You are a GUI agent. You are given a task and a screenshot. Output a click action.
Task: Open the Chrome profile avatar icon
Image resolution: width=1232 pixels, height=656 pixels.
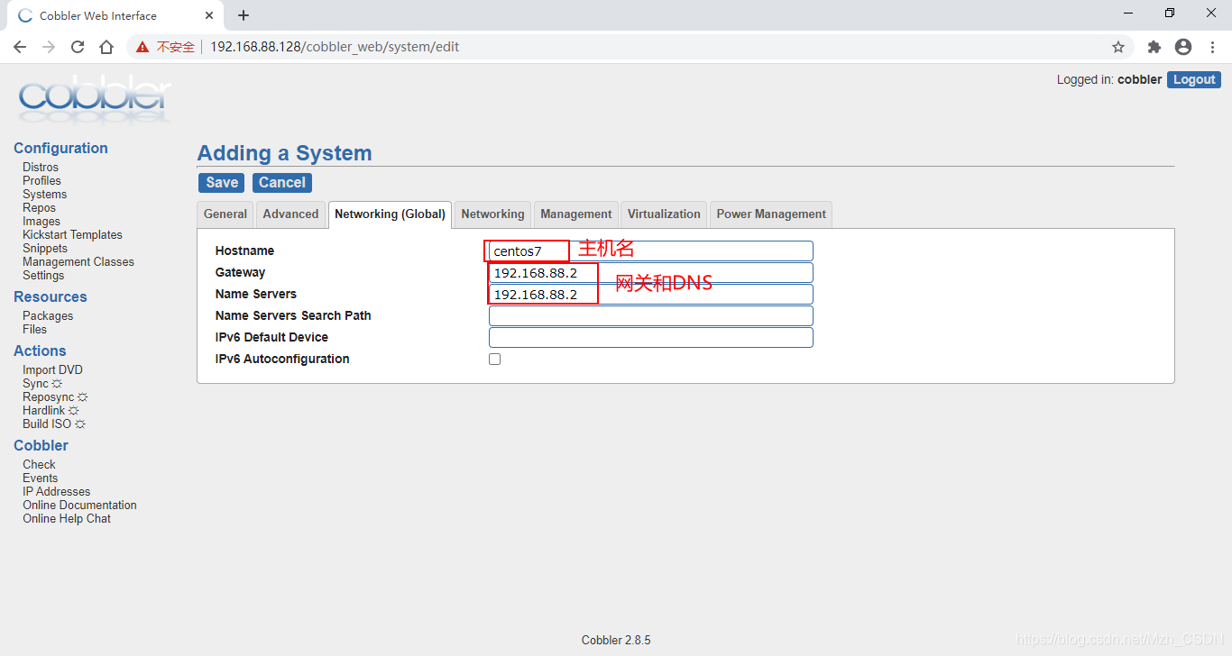click(x=1183, y=47)
